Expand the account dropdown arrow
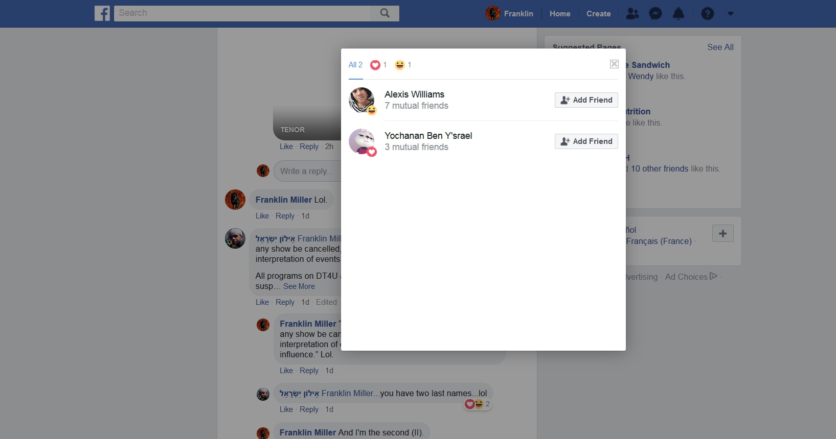836x439 pixels. [x=731, y=14]
